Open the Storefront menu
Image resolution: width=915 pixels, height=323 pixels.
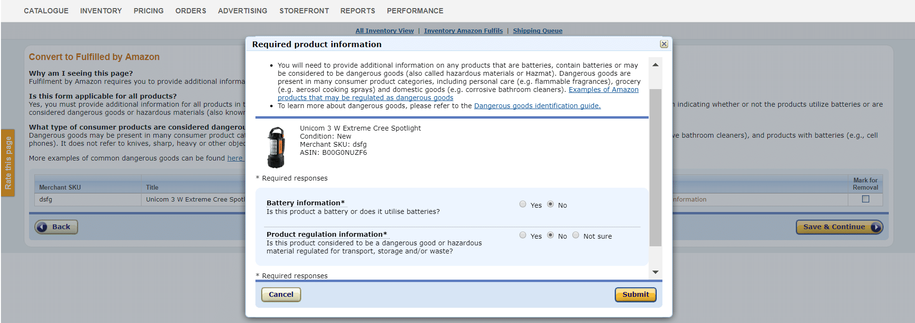(304, 10)
